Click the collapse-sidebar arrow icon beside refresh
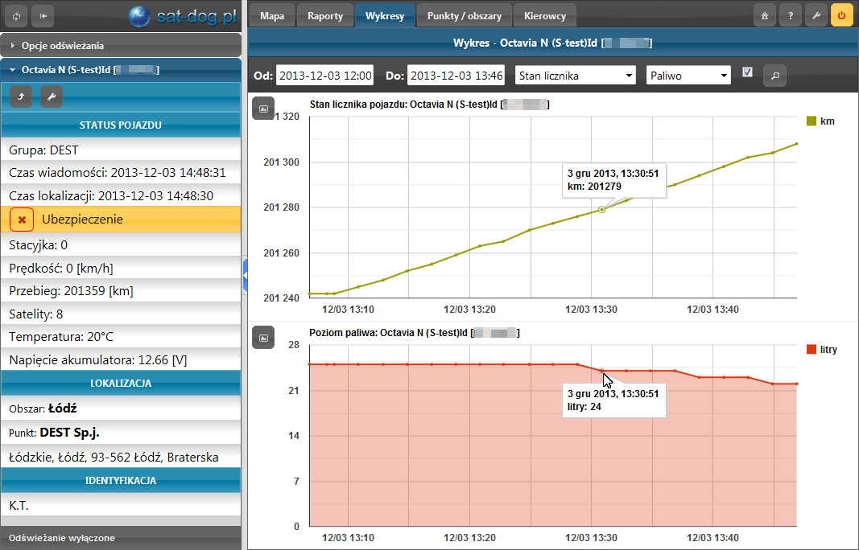The width and height of the screenshot is (859, 550). (44, 15)
